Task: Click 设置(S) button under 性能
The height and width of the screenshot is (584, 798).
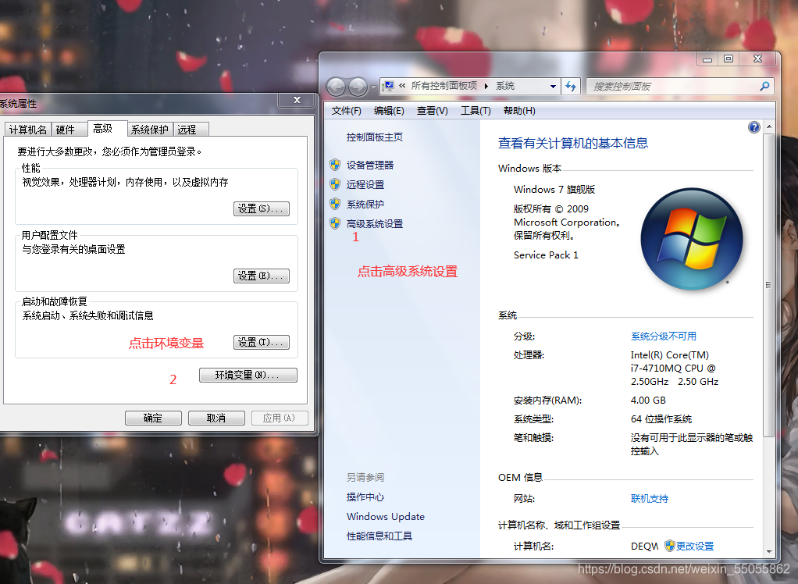Action: [261, 208]
